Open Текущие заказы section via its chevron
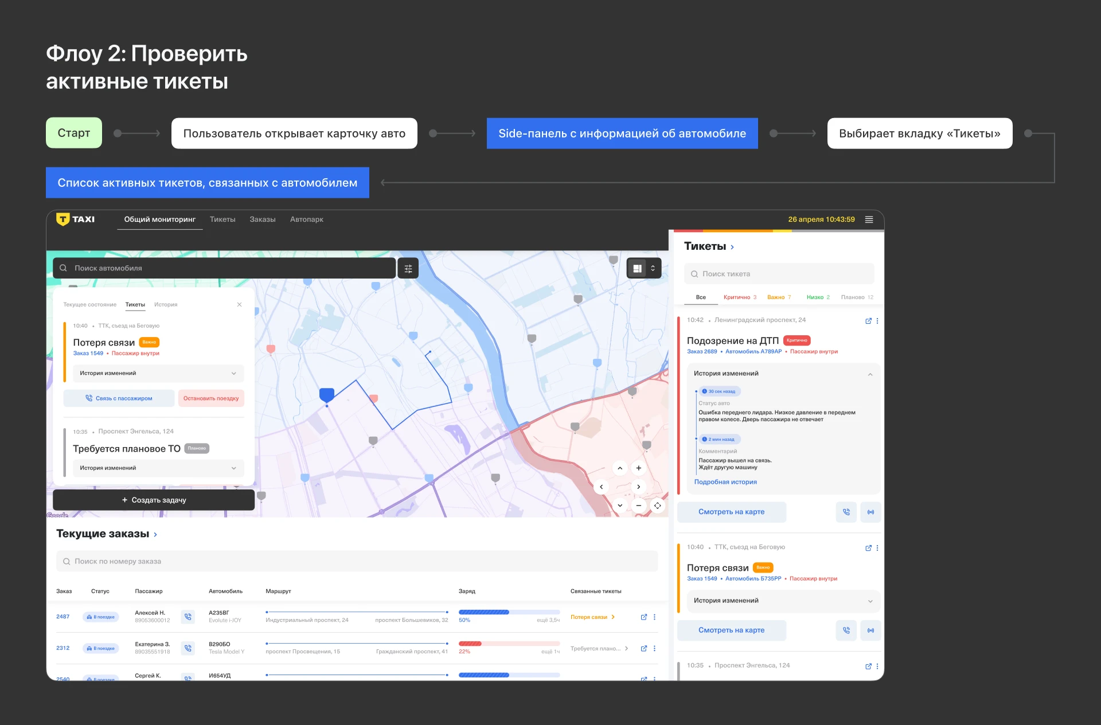Screen dimensions: 1101x725 pyautogui.click(x=155, y=534)
